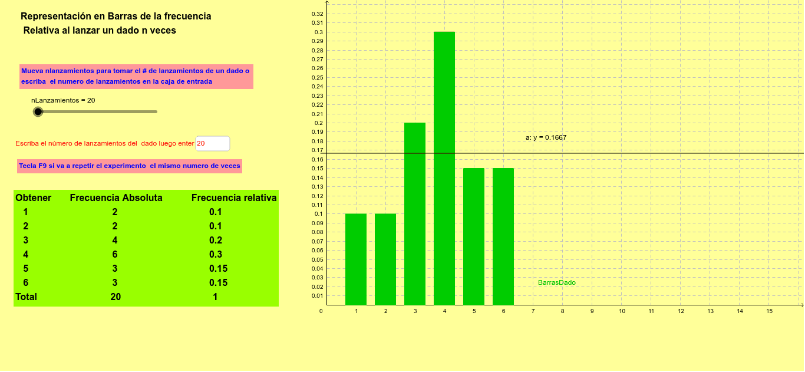Viewport: 805px width, 372px height.
Task: Click the 'Obtener' column header
Action: pos(34,197)
